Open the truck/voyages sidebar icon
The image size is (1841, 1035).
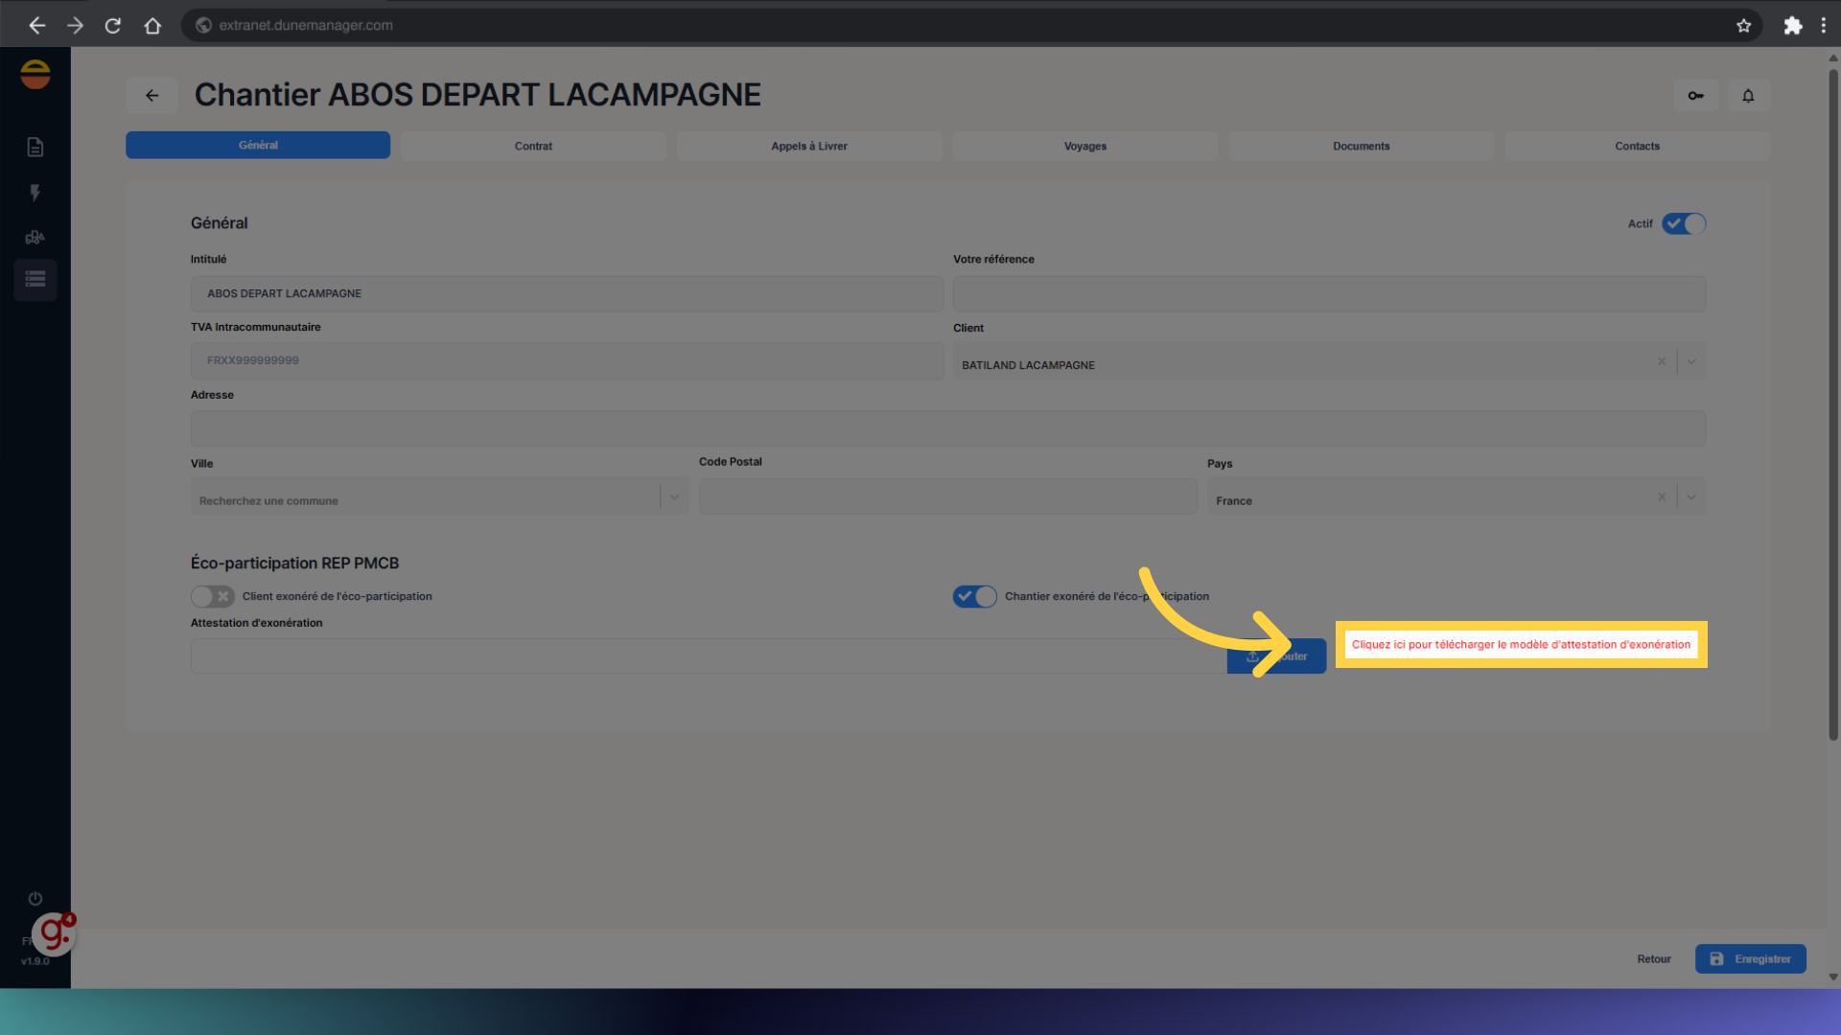tap(35, 237)
